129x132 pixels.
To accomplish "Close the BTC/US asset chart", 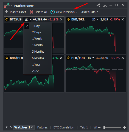I will click(x=61, y=19).
